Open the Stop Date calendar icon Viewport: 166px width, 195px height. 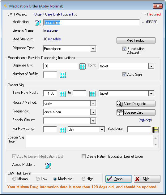point(155,130)
